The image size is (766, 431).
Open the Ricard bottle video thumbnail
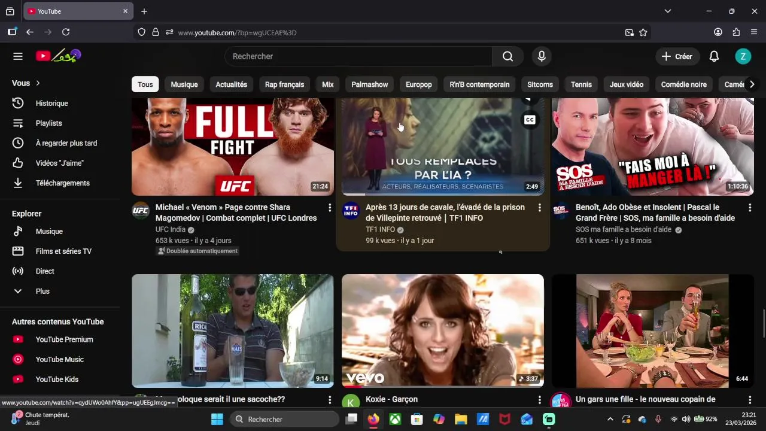tap(233, 330)
